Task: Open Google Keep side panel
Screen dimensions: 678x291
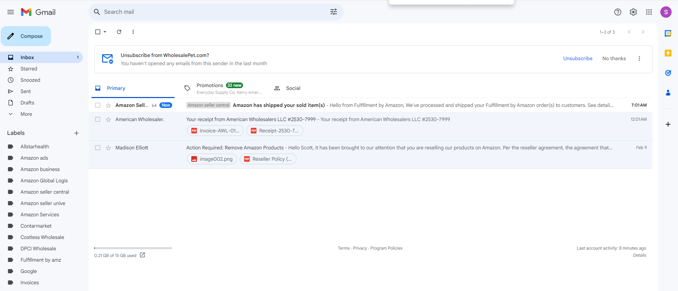Action: point(668,53)
